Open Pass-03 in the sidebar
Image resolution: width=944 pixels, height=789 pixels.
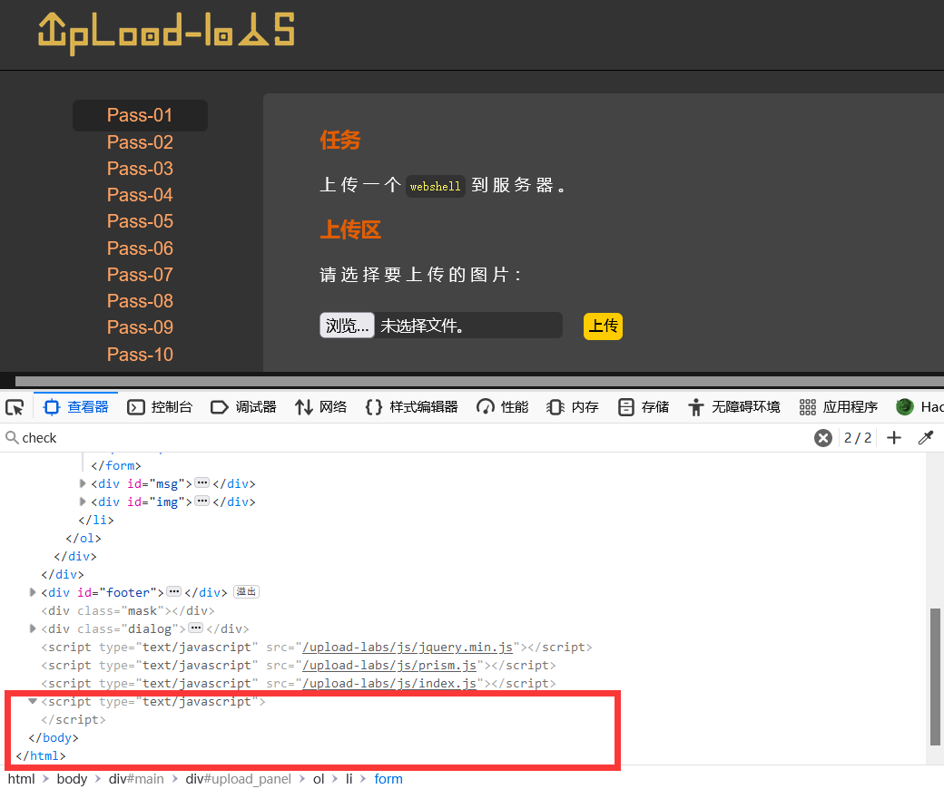click(140, 169)
